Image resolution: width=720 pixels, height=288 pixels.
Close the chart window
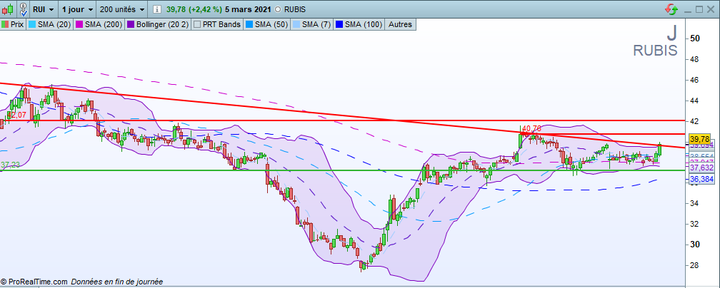point(711,9)
